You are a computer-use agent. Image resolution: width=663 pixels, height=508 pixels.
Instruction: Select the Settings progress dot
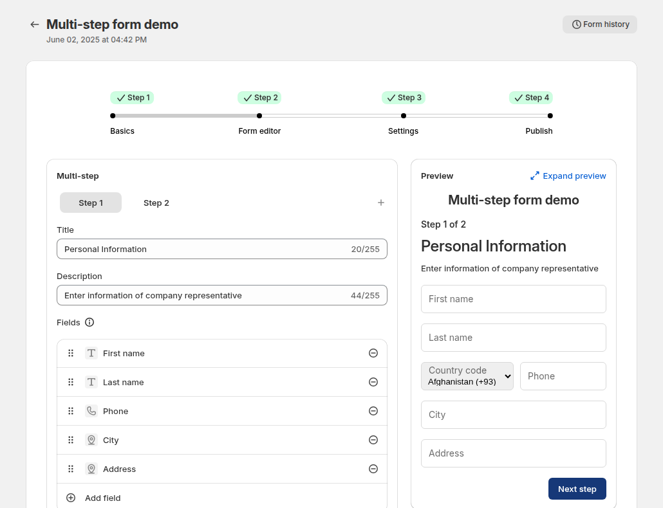point(404,116)
